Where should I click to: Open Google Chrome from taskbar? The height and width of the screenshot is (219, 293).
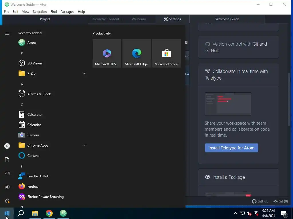49,213
